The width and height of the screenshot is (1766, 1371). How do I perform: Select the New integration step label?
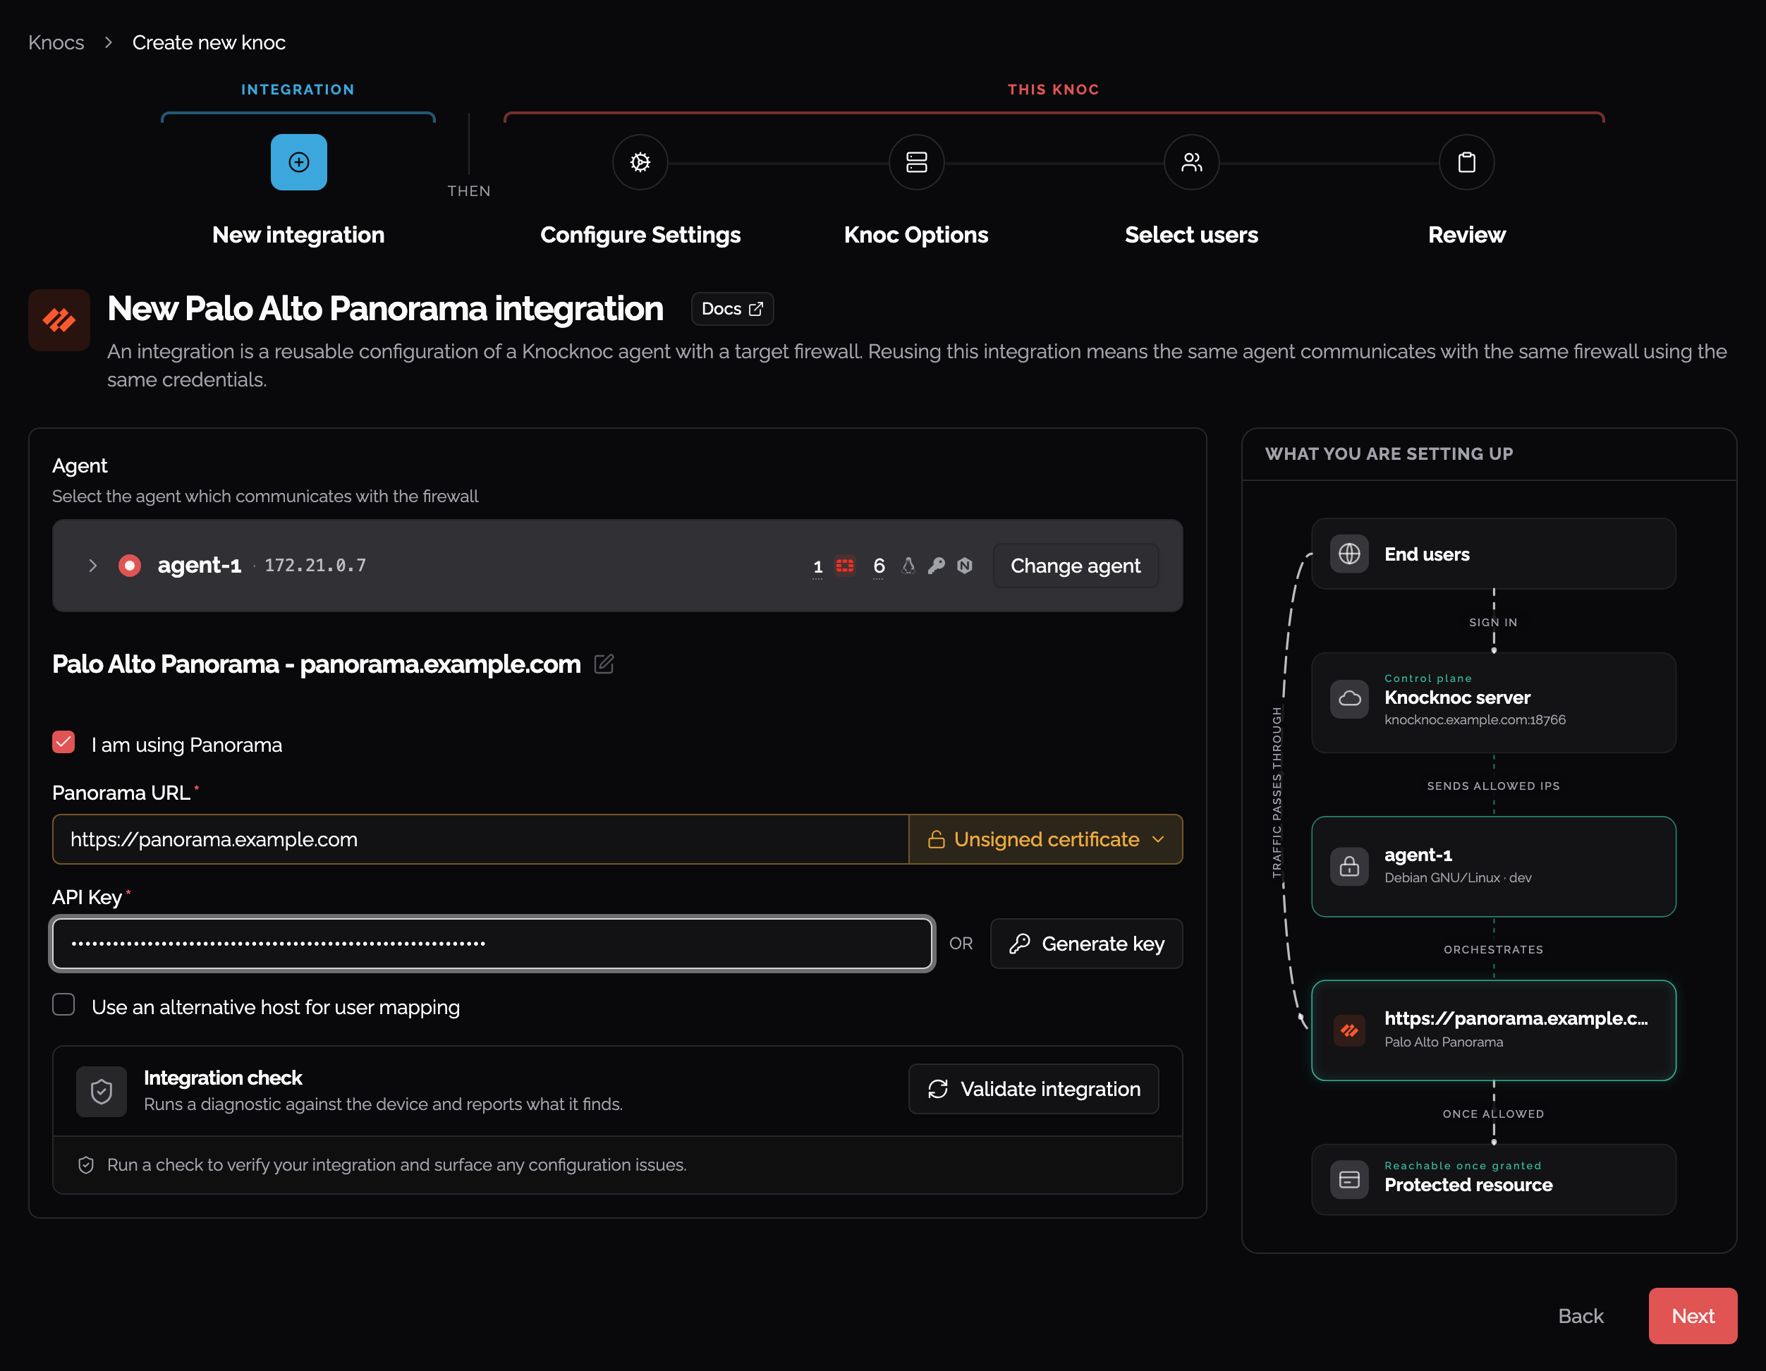pyautogui.click(x=298, y=234)
